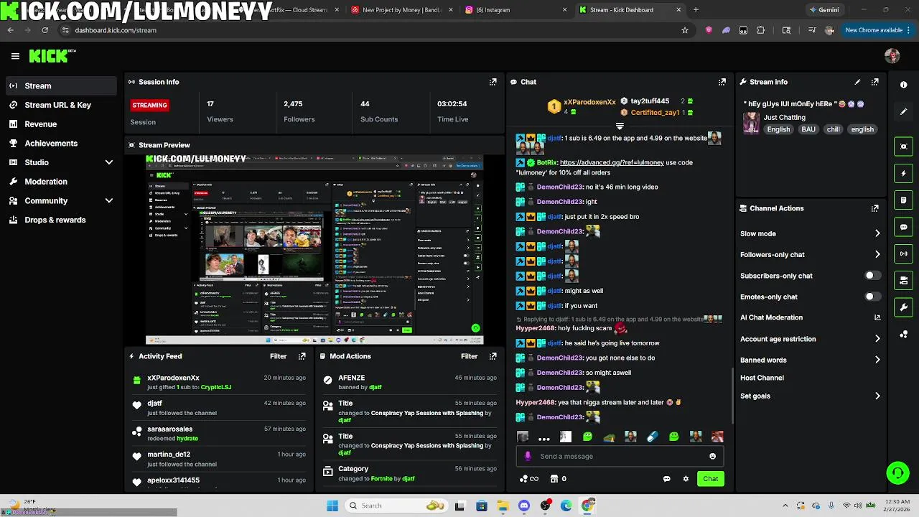Open Windows Start menu
The height and width of the screenshot is (517, 919).
coord(332,506)
